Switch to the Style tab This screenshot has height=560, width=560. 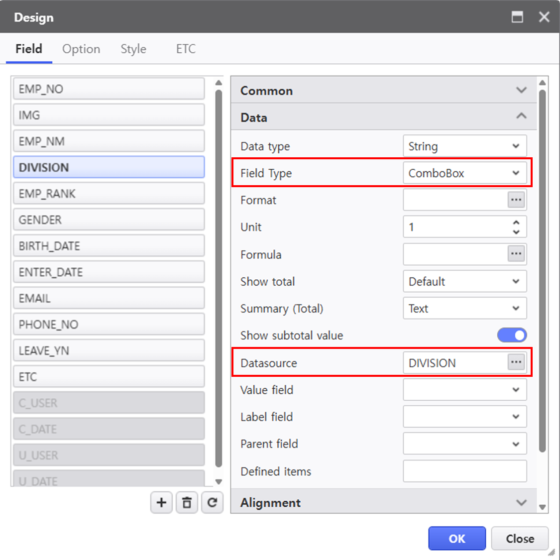coord(133,49)
